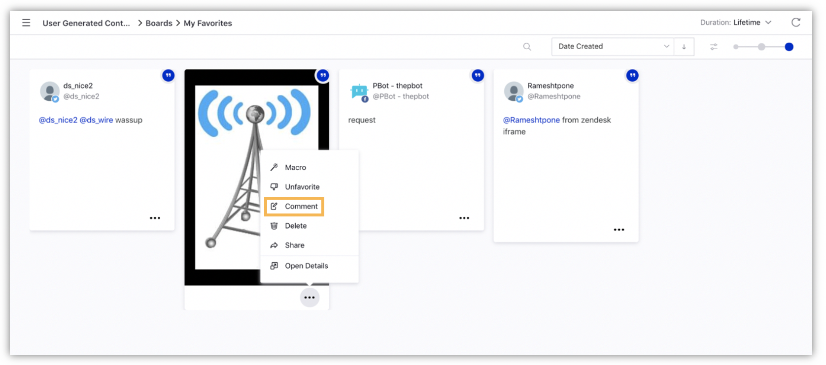This screenshot has height=365, width=826.
Task: Go to Boards breadcrumb
Action: [159, 23]
